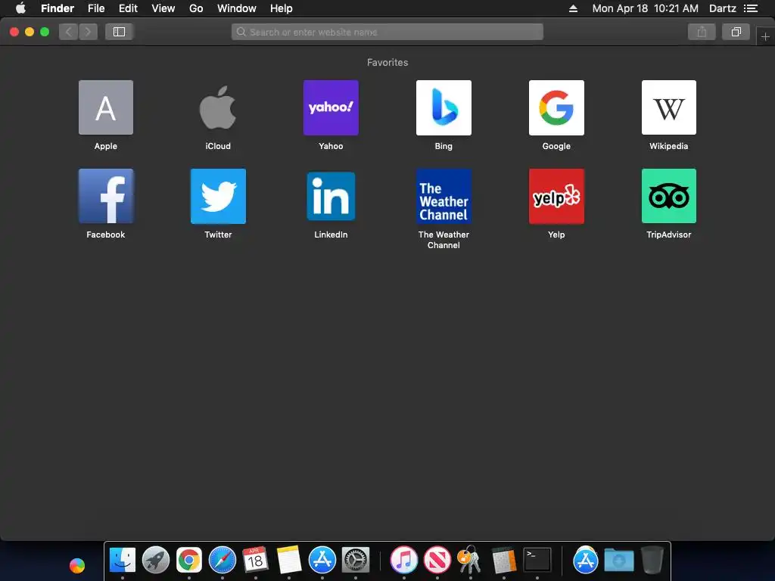The height and width of the screenshot is (581, 775).
Task: Open the Google favorite
Action: coord(556,107)
